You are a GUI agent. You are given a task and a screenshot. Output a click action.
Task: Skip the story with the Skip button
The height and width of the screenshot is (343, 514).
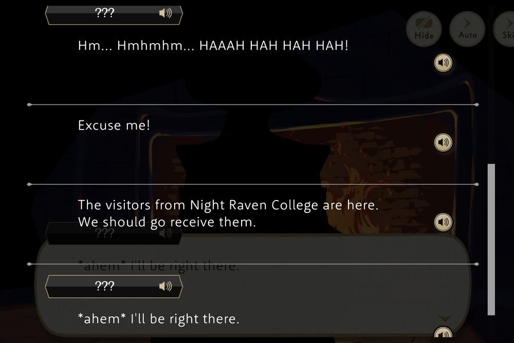coord(505,29)
